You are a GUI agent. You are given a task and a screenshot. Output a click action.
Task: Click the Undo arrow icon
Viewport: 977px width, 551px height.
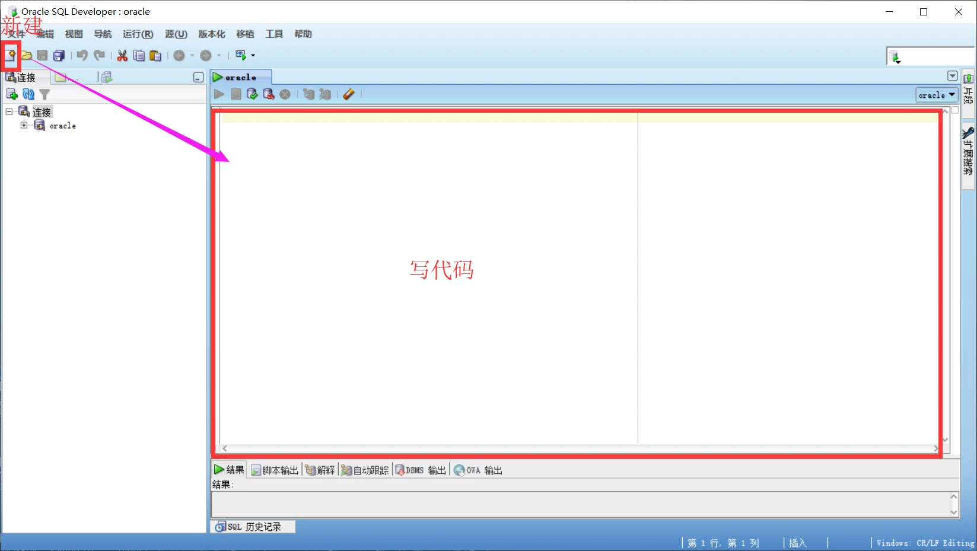click(82, 55)
